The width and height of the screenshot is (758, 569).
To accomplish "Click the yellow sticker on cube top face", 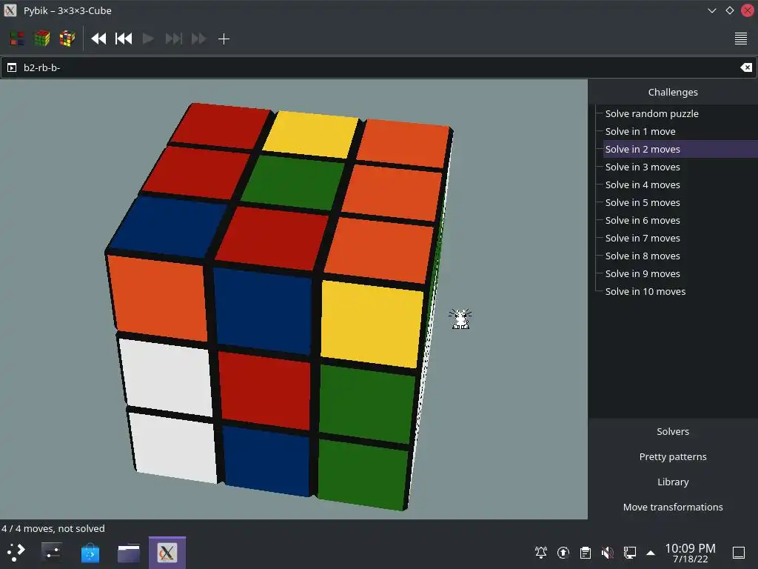I will pyautogui.click(x=312, y=133).
